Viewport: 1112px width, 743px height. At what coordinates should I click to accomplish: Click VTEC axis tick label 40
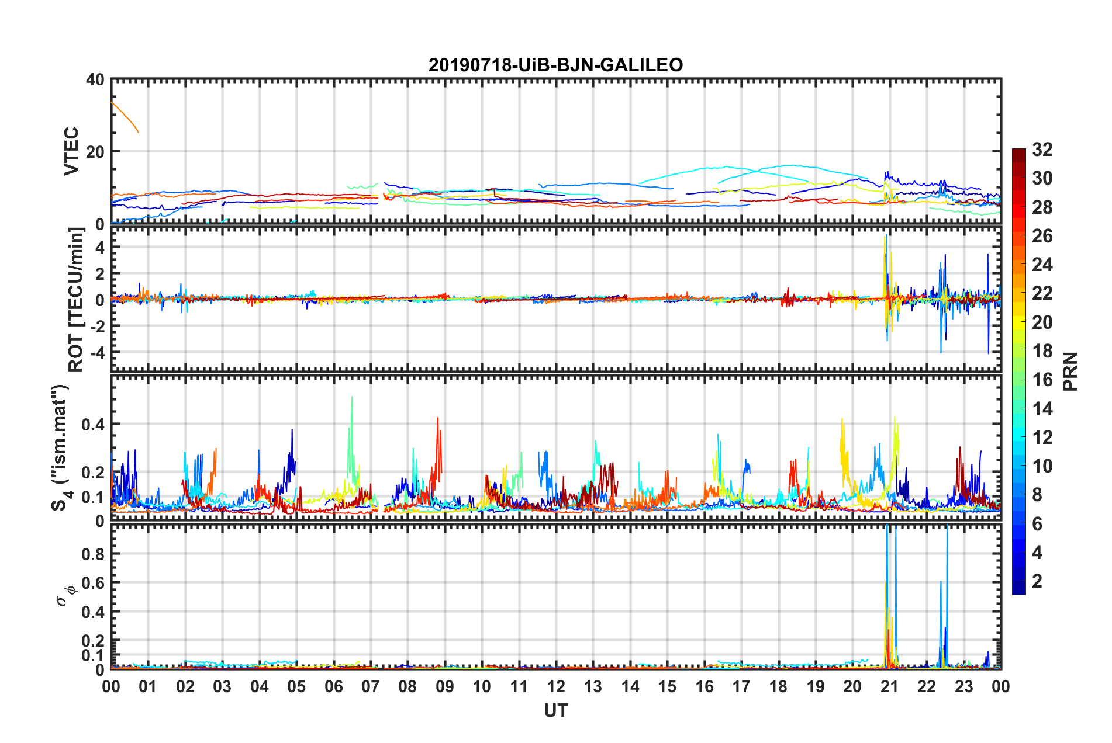point(95,79)
